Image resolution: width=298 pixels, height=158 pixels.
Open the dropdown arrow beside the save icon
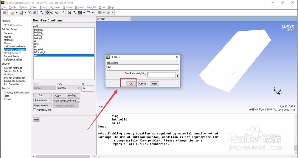pos(25,13)
